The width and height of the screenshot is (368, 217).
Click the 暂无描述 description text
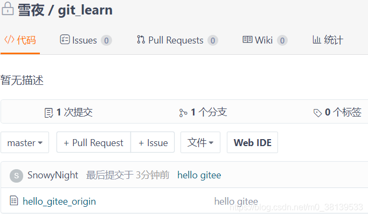tap(22, 80)
